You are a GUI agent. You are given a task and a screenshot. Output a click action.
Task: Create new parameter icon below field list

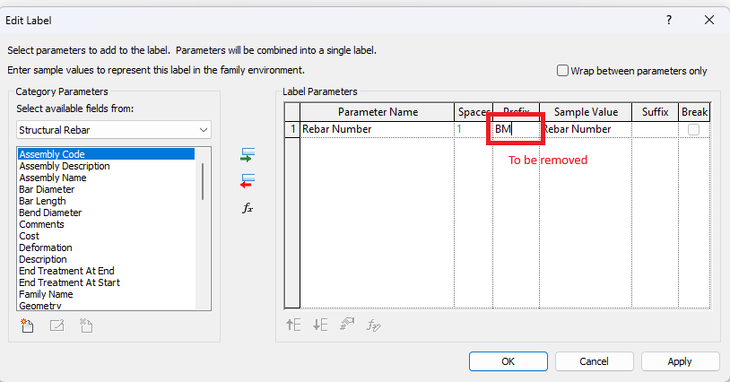[27, 326]
